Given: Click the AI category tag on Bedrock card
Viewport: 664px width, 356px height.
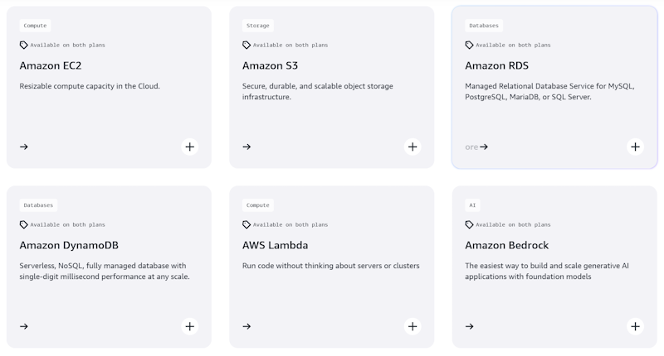Looking at the screenshot, I should pyautogui.click(x=472, y=205).
